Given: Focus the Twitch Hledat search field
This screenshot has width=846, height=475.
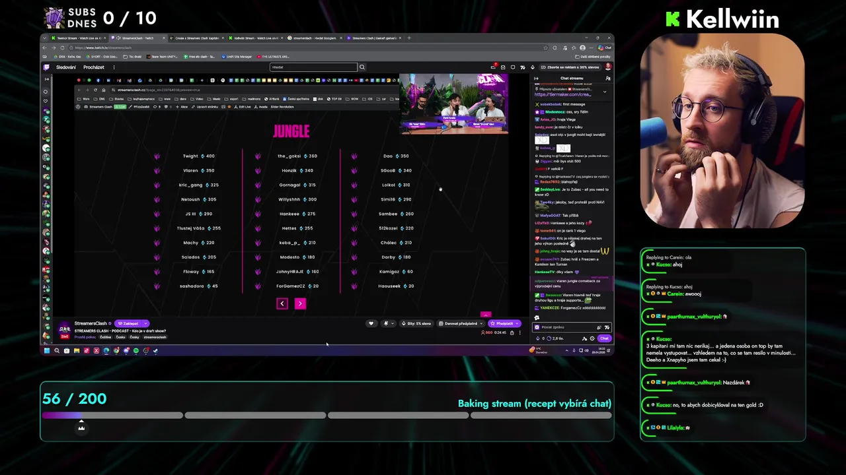Looking at the screenshot, I should pyautogui.click(x=313, y=67).
